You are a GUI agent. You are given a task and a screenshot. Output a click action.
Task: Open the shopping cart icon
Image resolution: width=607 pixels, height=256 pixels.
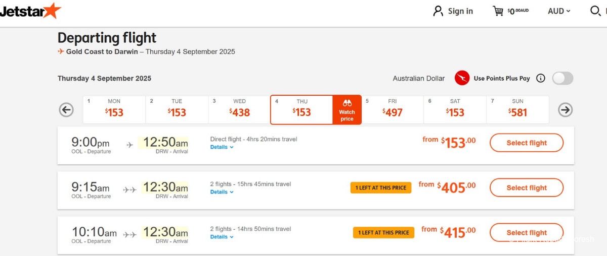(498, 11)
